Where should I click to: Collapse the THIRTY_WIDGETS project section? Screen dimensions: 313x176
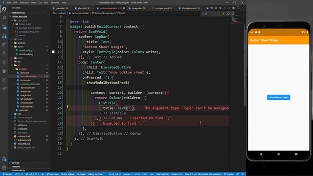point(19,17)
